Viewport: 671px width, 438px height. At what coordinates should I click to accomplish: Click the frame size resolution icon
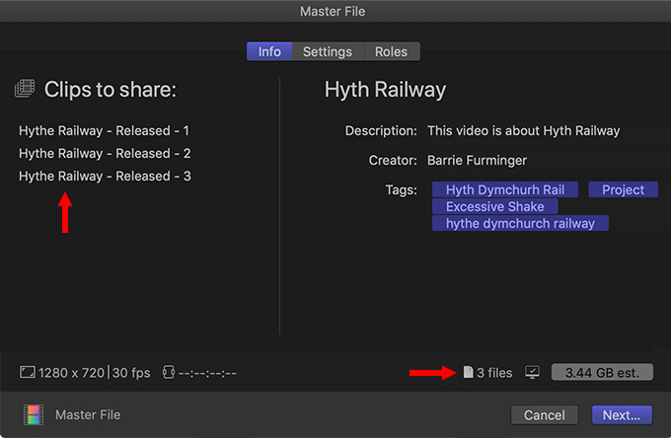coord(28,372)
